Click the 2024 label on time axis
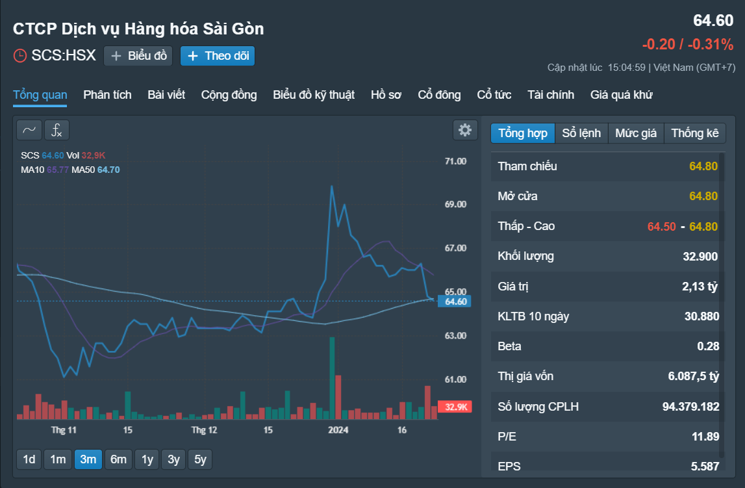The height and width of the screenshot is (488, 745). pos(338,430)
